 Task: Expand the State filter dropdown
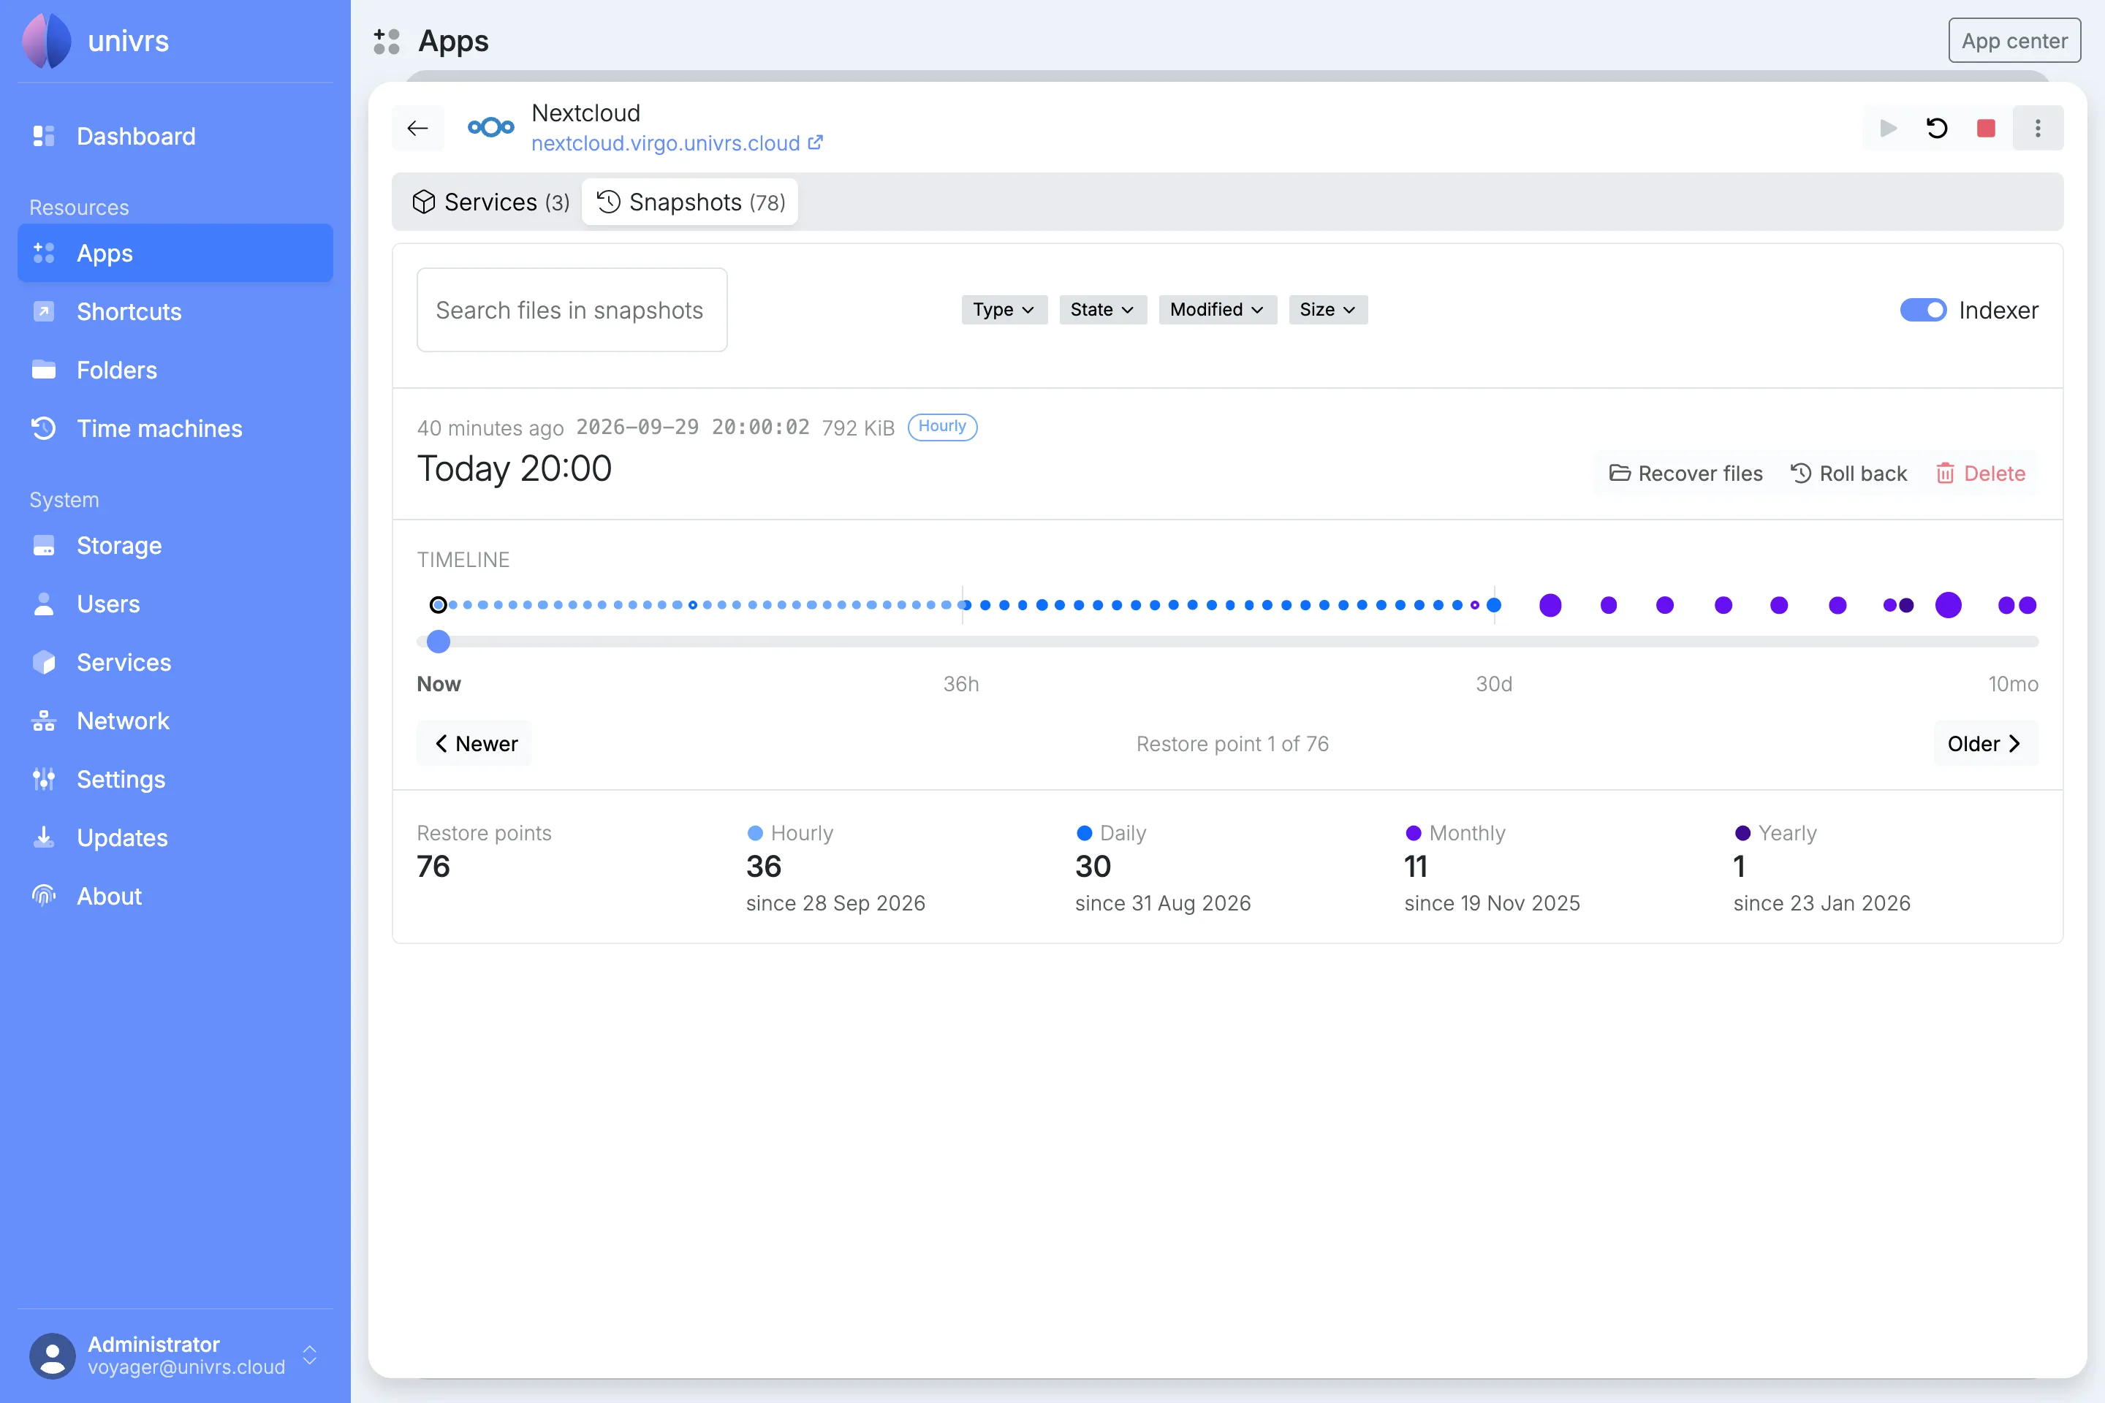pyautogui.click(x=1103, y=310)
